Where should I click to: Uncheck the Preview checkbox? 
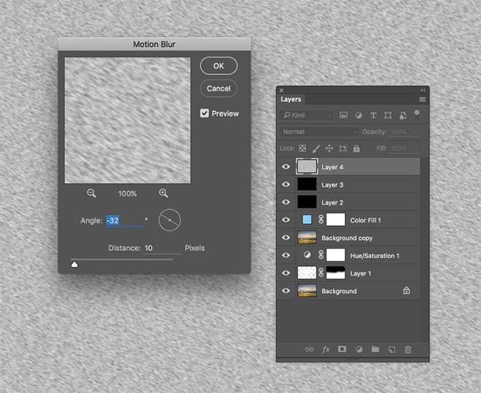click(205, 113)
